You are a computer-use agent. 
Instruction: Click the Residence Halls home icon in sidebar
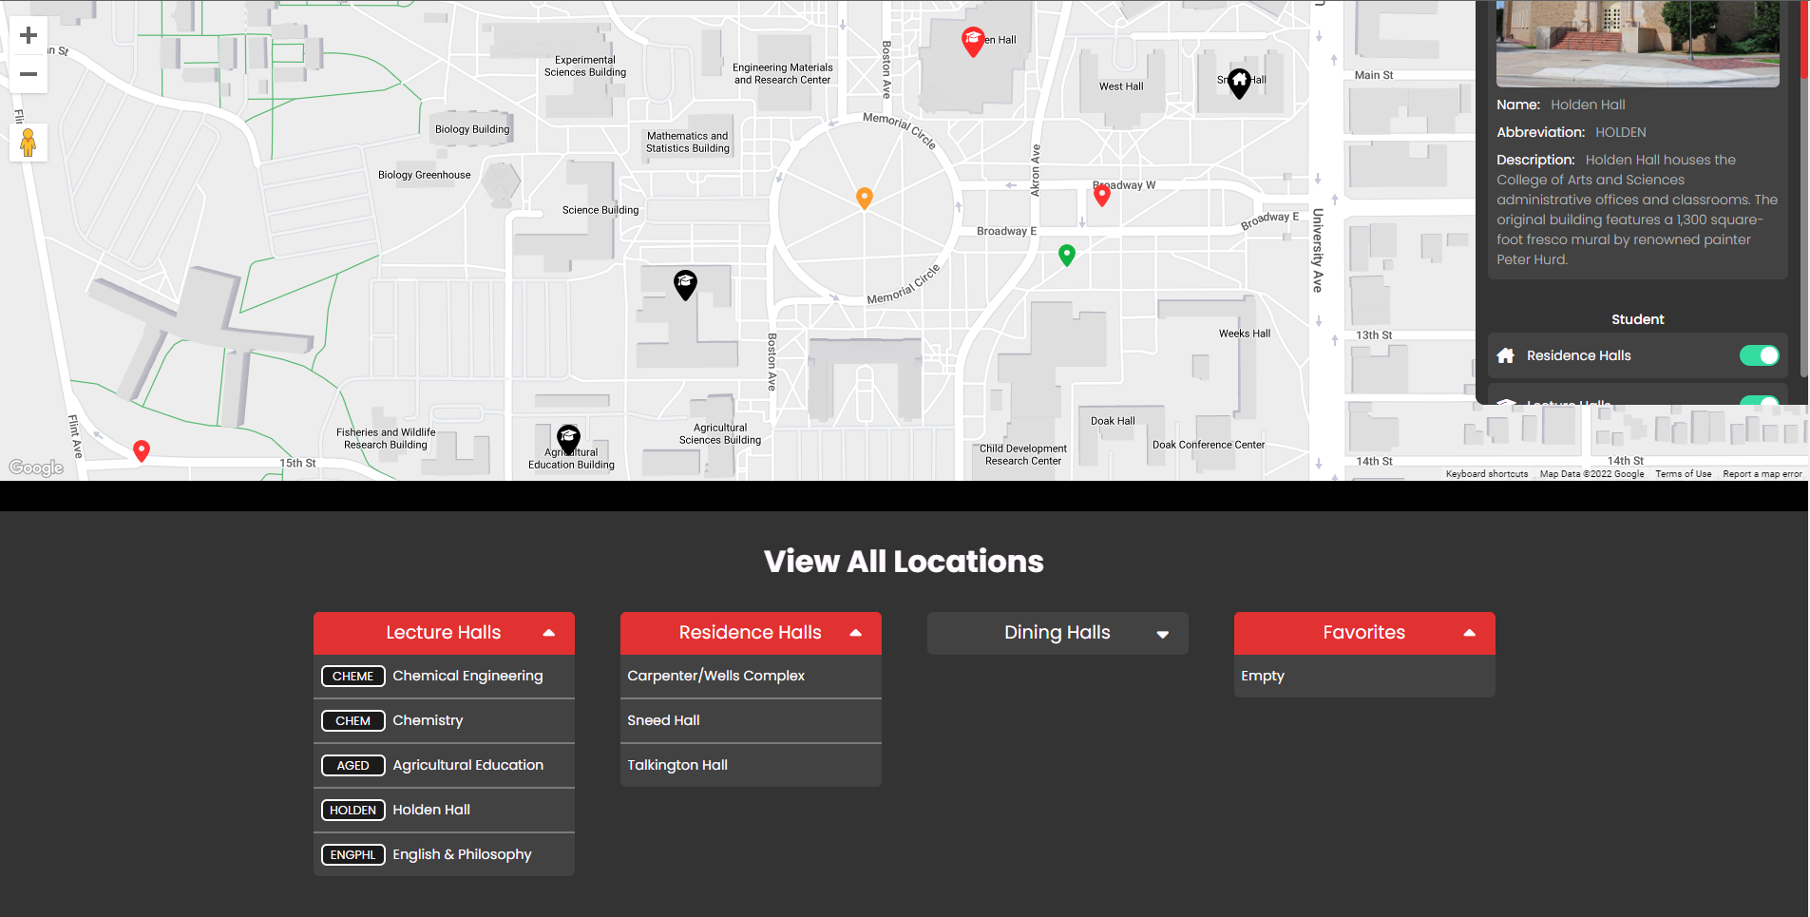tap(1506, 355)
